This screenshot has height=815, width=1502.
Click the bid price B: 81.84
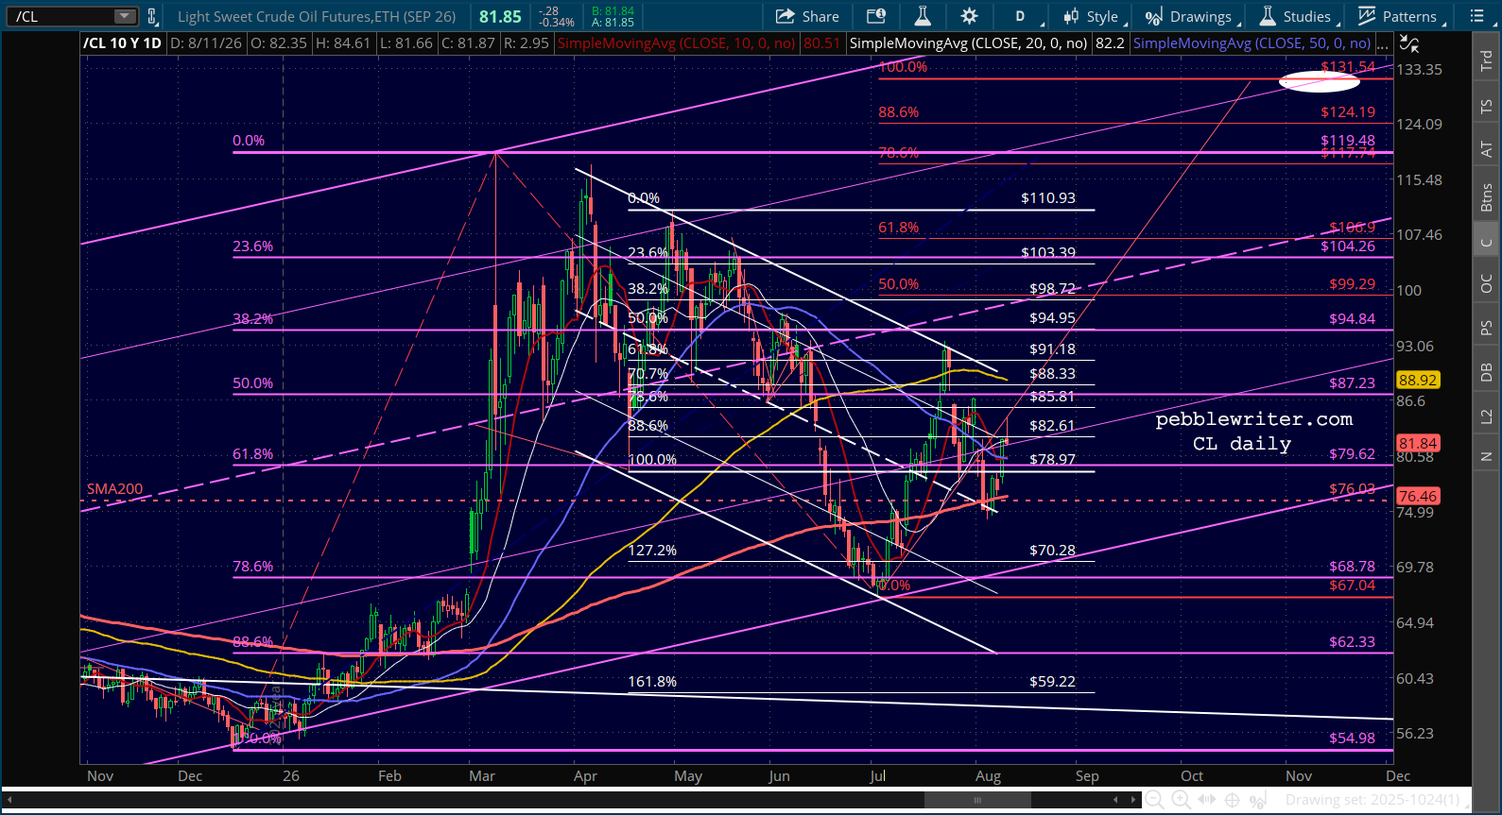point(613,10)
